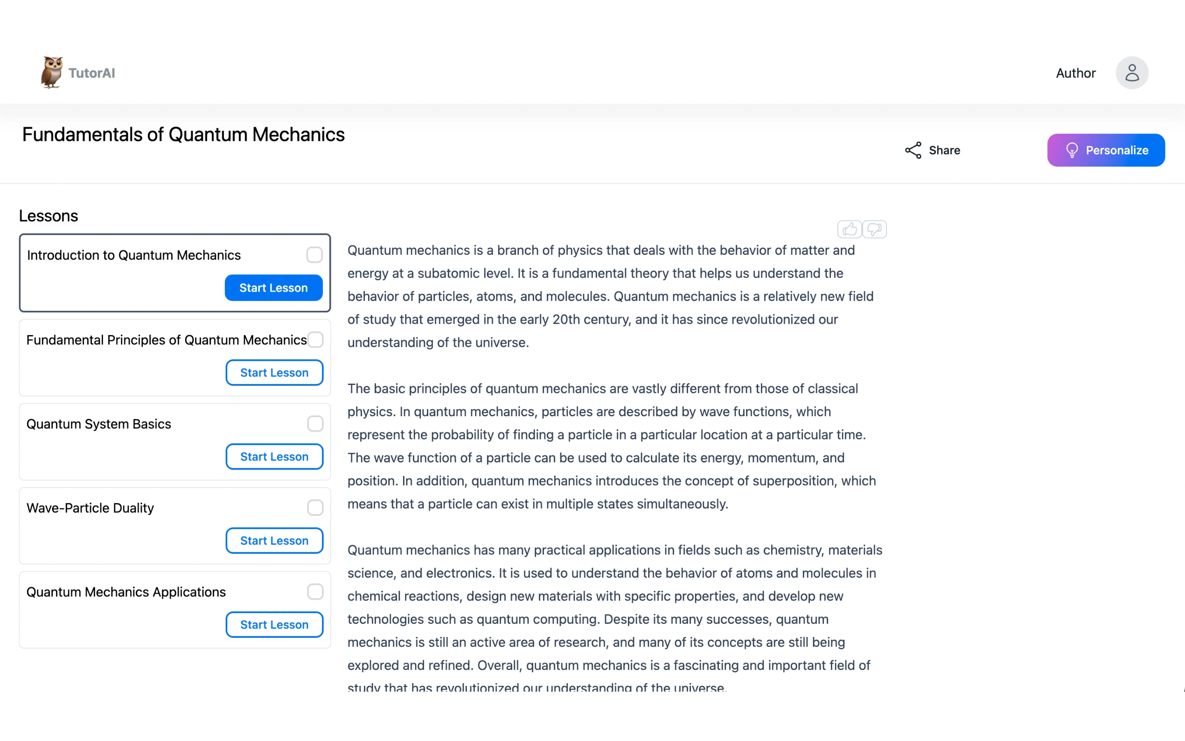Select the Author label in header

(1075, 73)
